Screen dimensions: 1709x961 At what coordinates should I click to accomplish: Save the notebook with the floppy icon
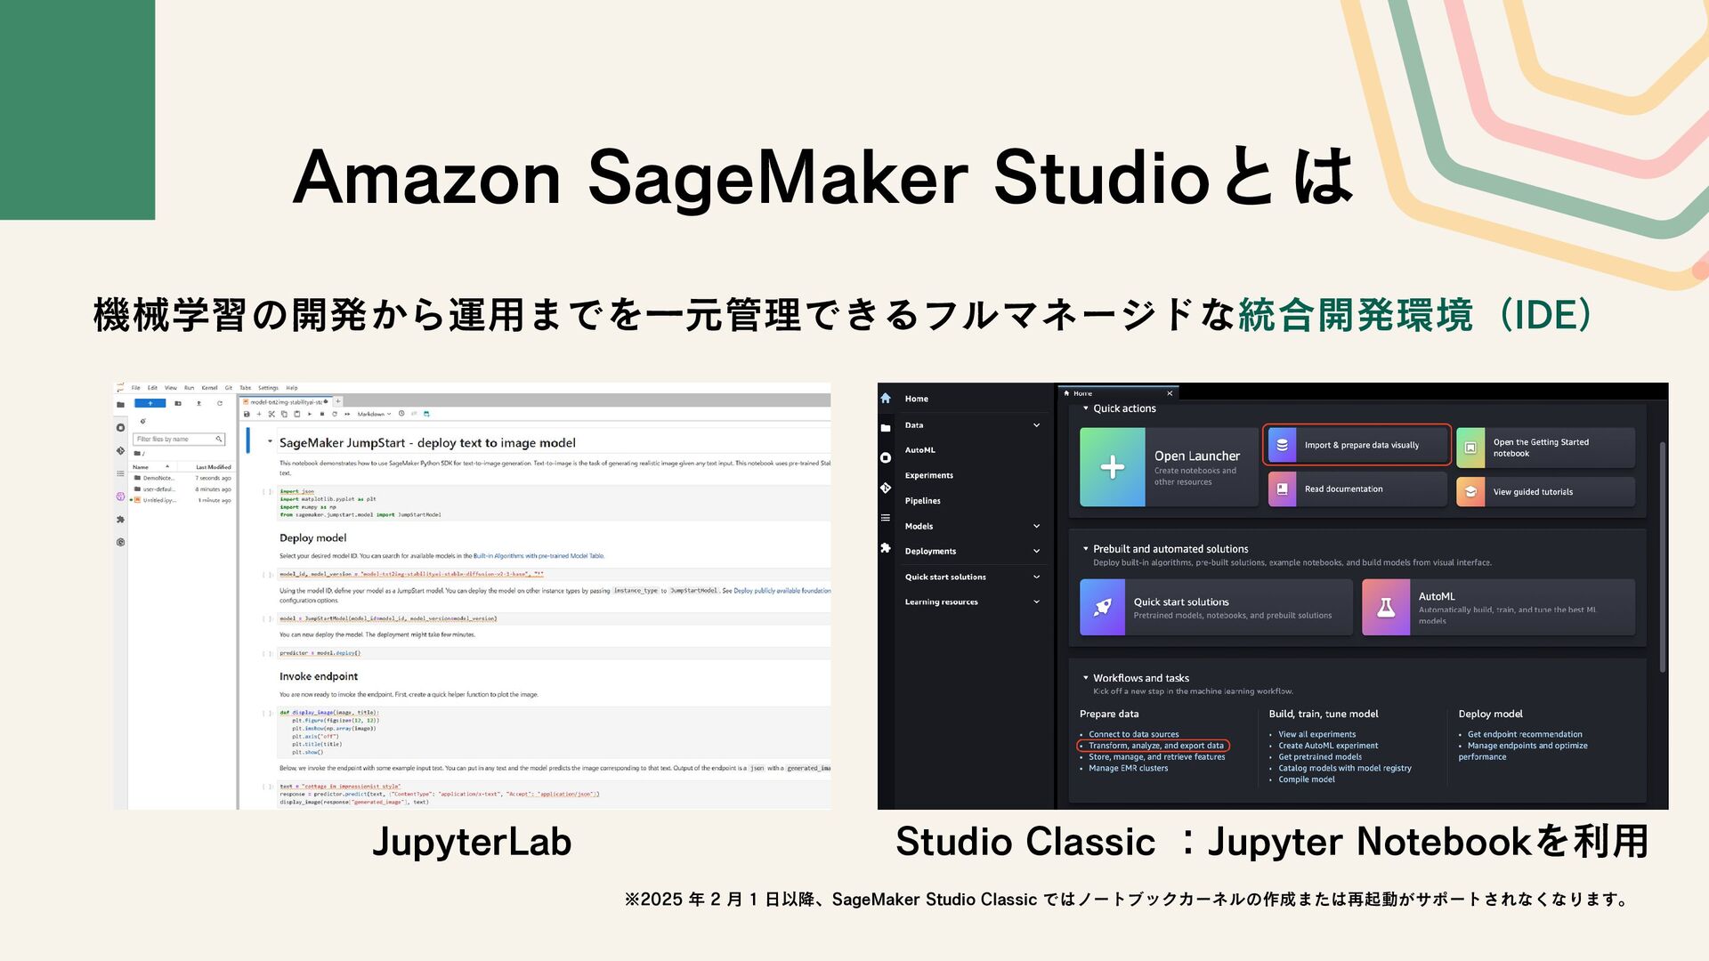(x=247, y=414)
